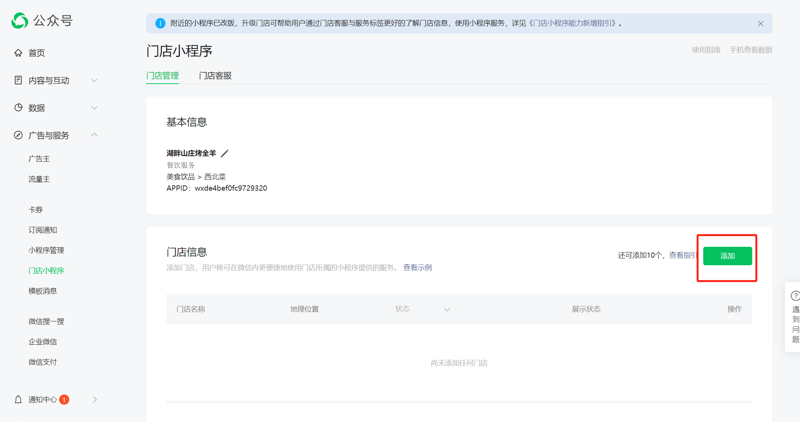Edit store name with pencil icon
This screenshot has height=422, width=800.
[x=224, y=153]
